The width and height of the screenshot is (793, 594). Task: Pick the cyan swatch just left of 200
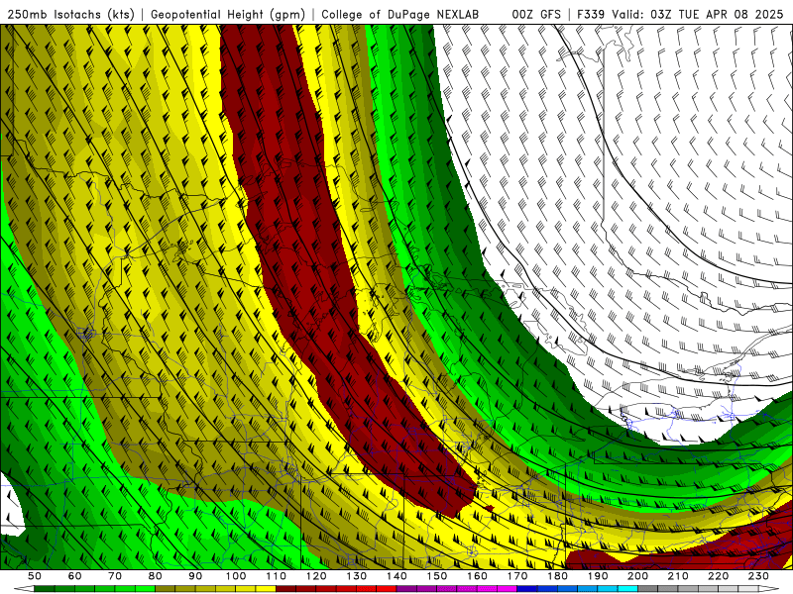click(627, 588)
